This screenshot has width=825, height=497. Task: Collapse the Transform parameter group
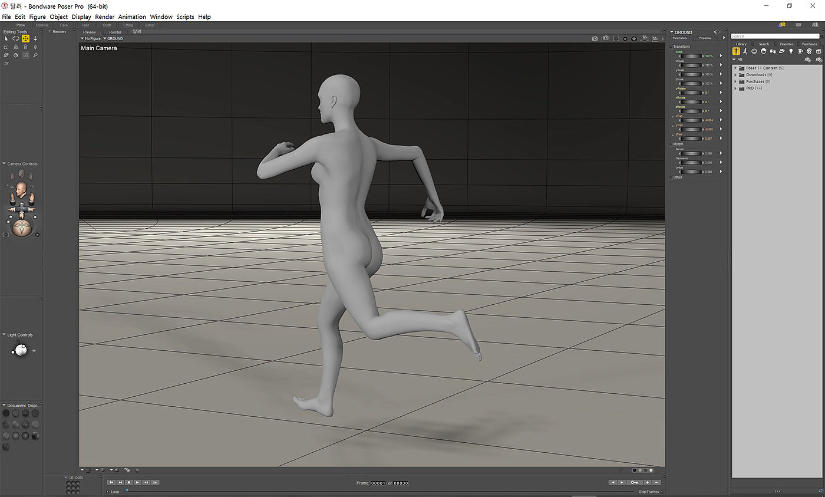[672, 47]
